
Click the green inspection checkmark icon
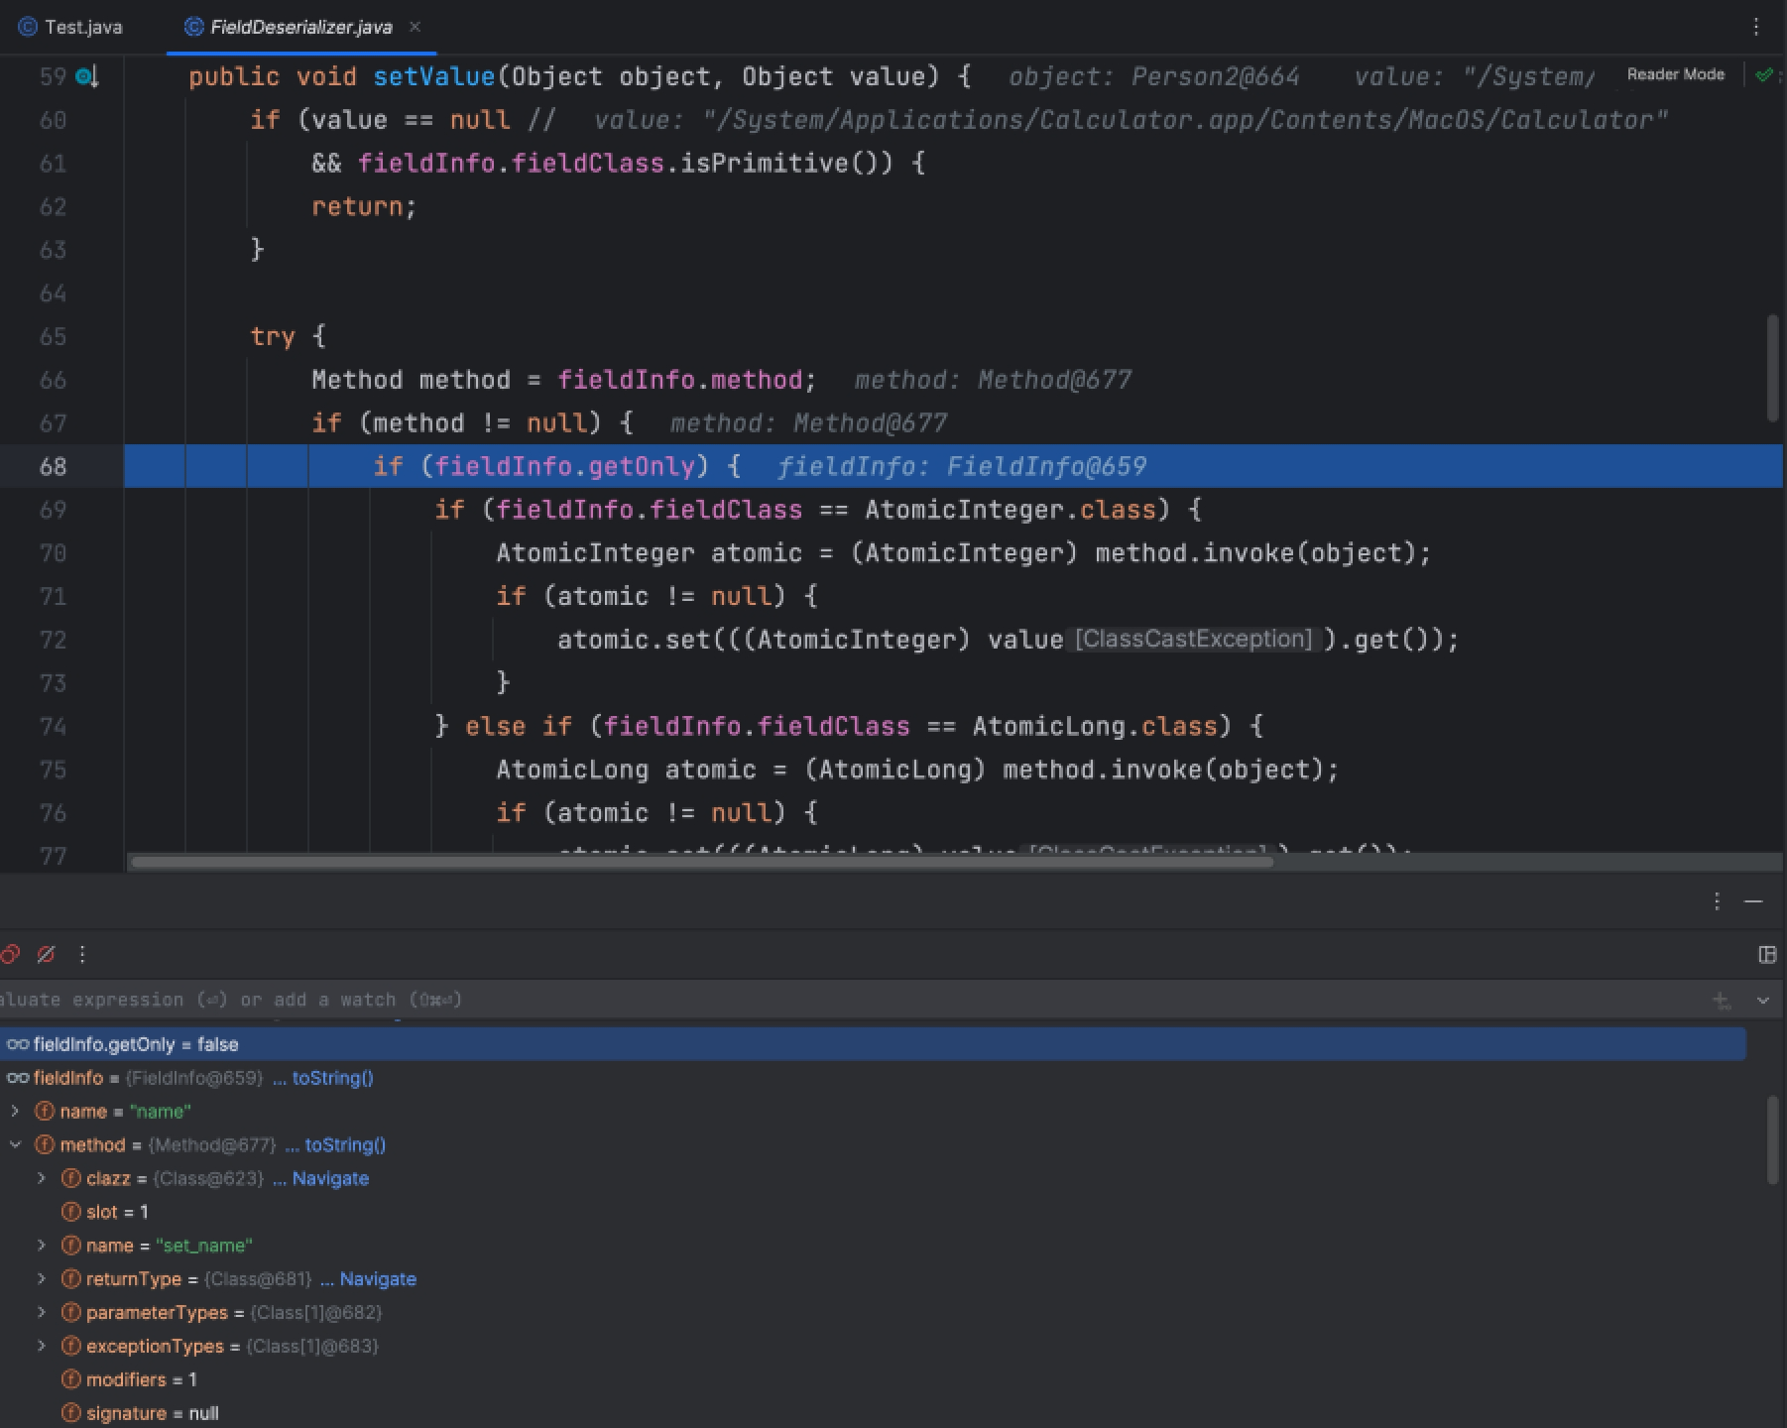[x=1764, y=74]
